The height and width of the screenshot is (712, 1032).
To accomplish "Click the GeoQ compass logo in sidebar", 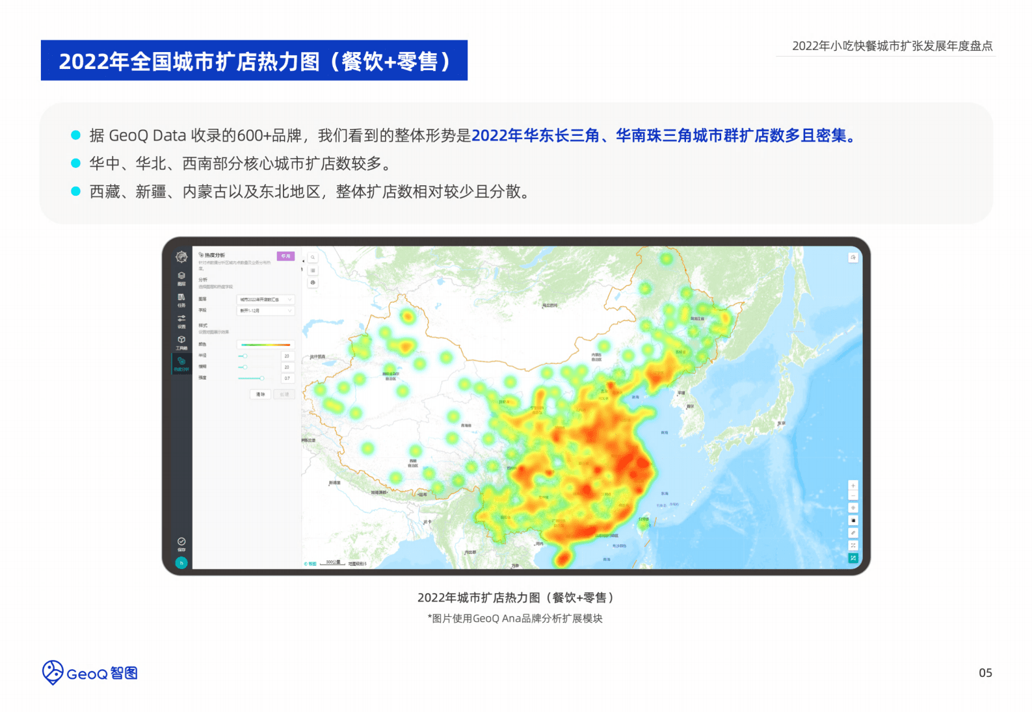I will (x=181, y=257).
